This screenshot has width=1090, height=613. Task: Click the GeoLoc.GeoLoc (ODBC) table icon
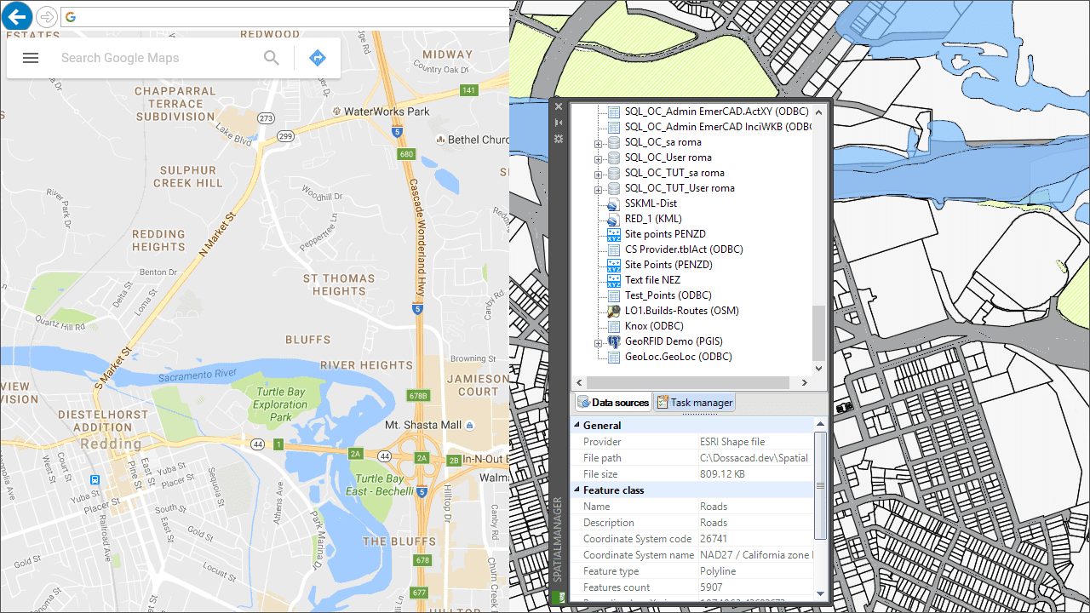pyautogui.click(x=614, y=357)
